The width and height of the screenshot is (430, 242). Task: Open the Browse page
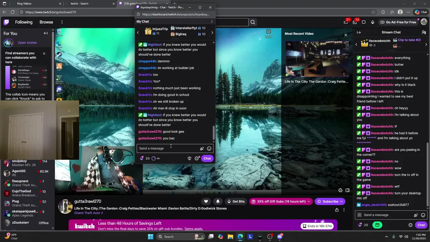tap(46, 22)
